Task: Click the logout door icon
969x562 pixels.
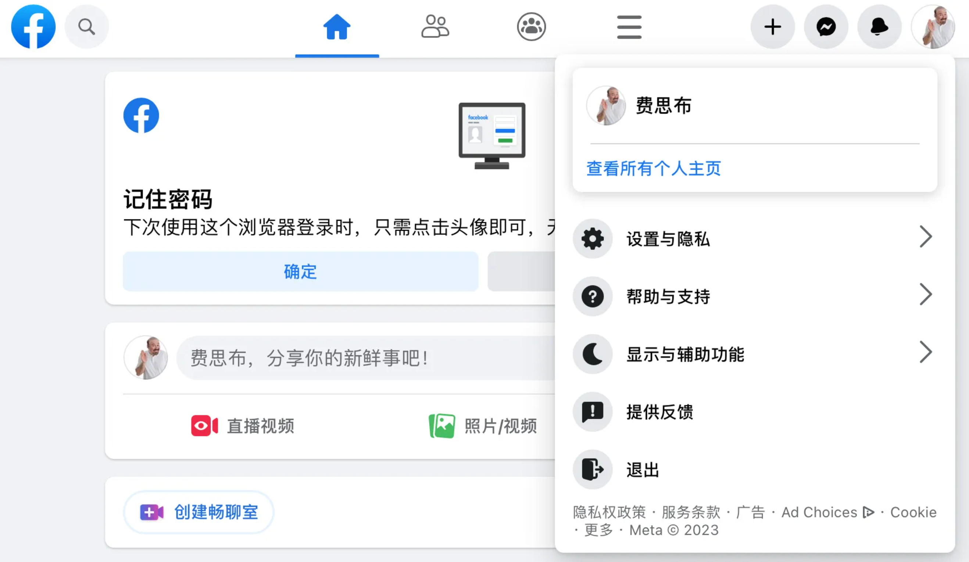Action: pos(593,469)
